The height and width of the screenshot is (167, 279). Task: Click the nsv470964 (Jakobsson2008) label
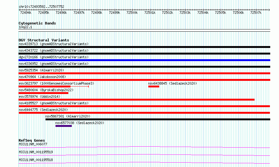[x=42, y=77]
